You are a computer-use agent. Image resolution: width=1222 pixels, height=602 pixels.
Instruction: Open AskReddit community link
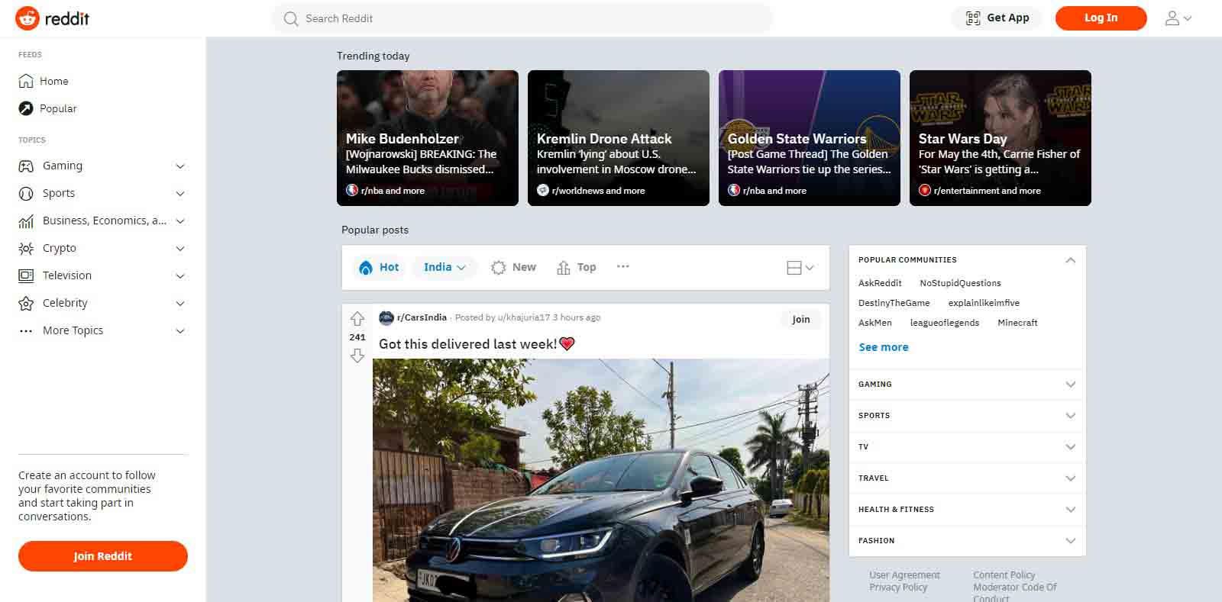[880, 283]
